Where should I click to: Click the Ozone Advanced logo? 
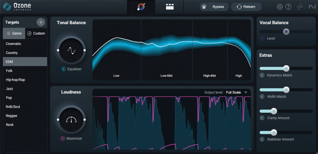coord(17,7)
